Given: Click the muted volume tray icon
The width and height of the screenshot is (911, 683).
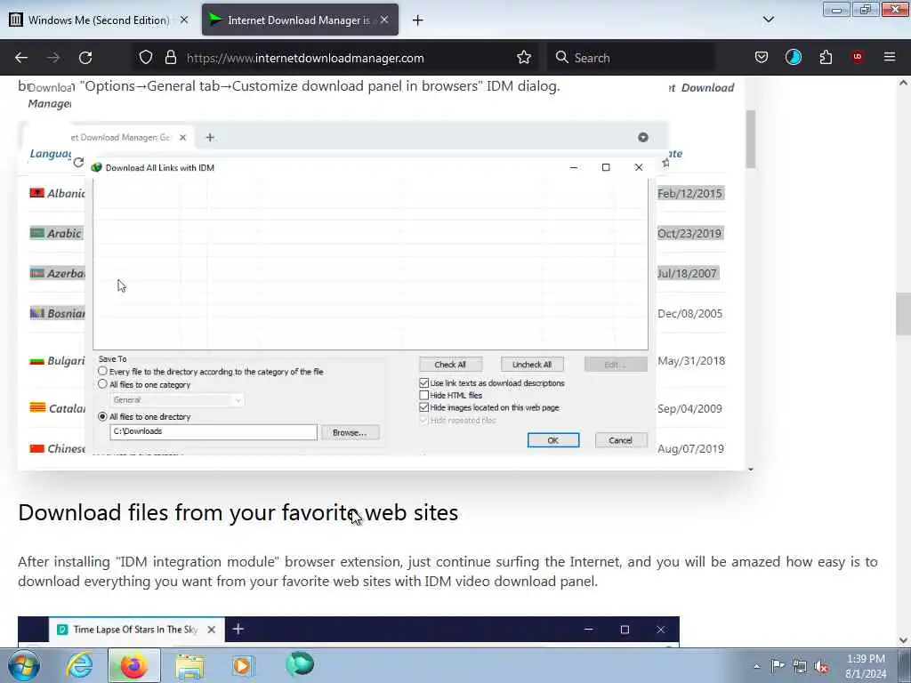Looking at the screenshot, I should (821, 667).
